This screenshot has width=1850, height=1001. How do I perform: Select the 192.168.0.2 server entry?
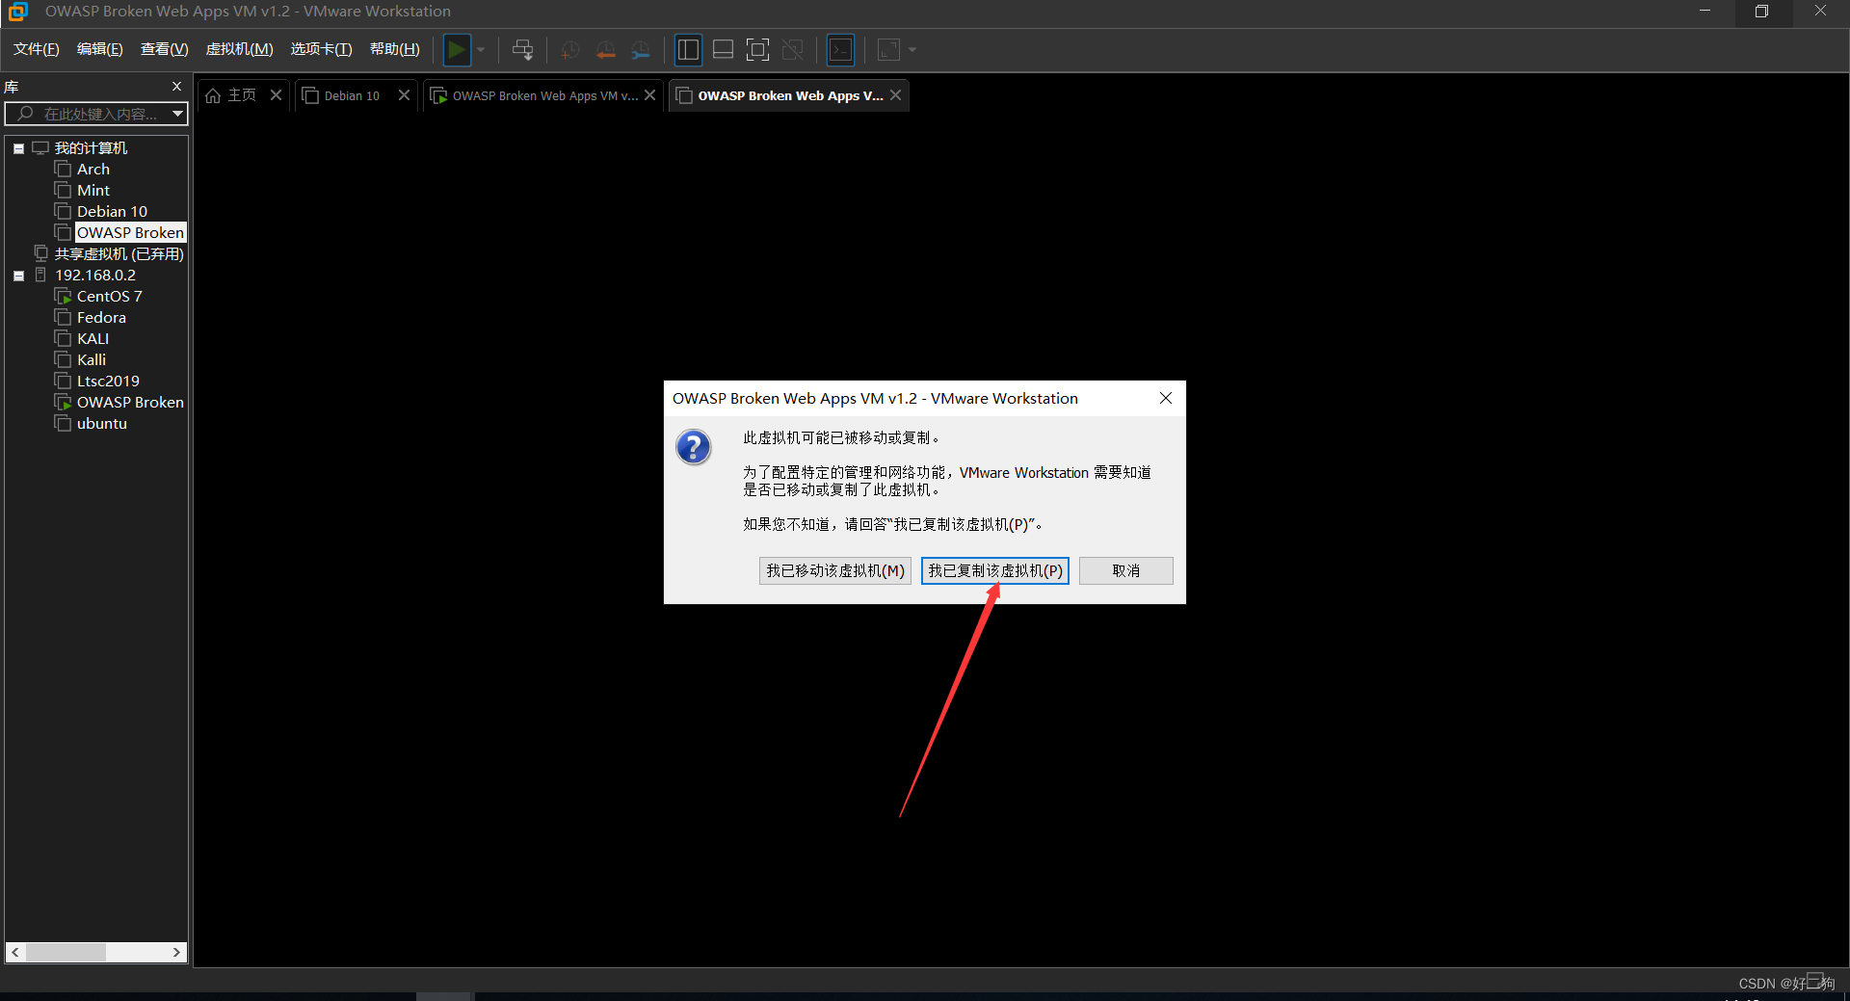coord(94,276)
